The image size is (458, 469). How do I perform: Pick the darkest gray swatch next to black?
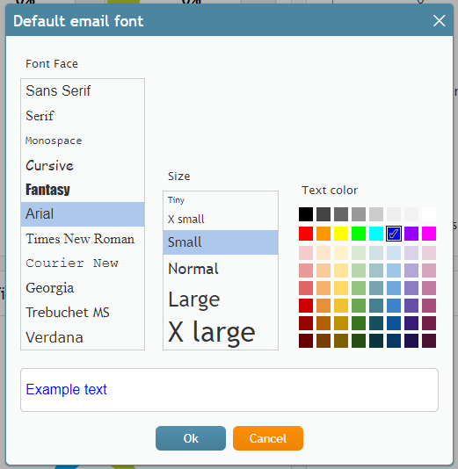tap(324, 214)
